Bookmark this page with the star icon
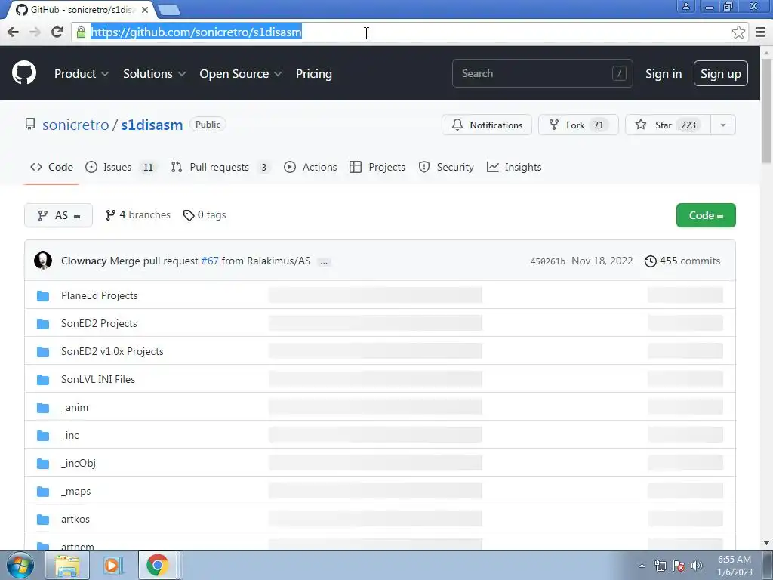Screen dimensions: 773x580 [738, 32]
